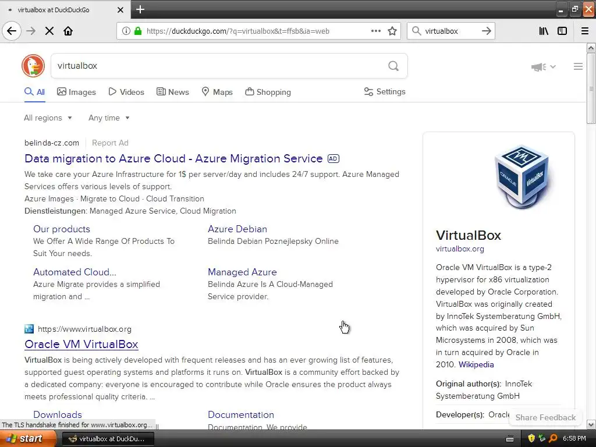Open the Windows start menu
Viewport: 596px width, 447px height.
(x=28, y=439)
